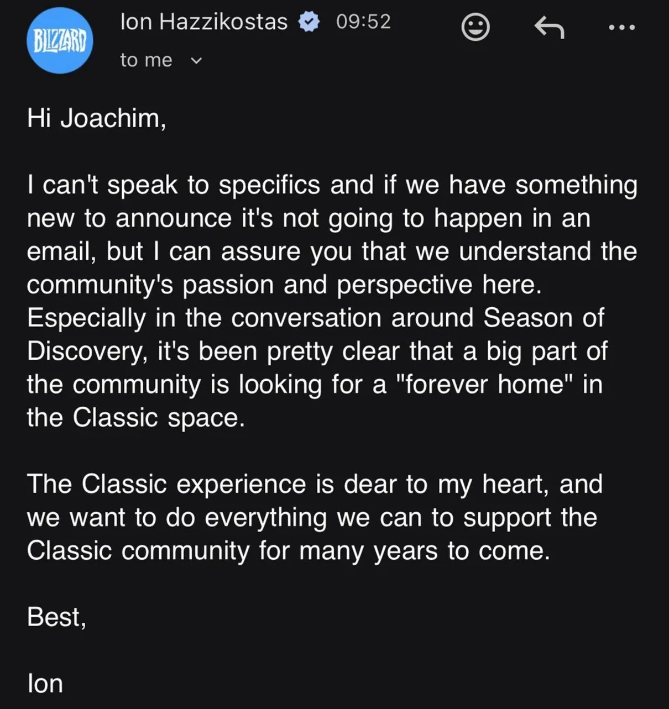
Task: Open the emoji reaction picker
Action: tap(475, 27)
